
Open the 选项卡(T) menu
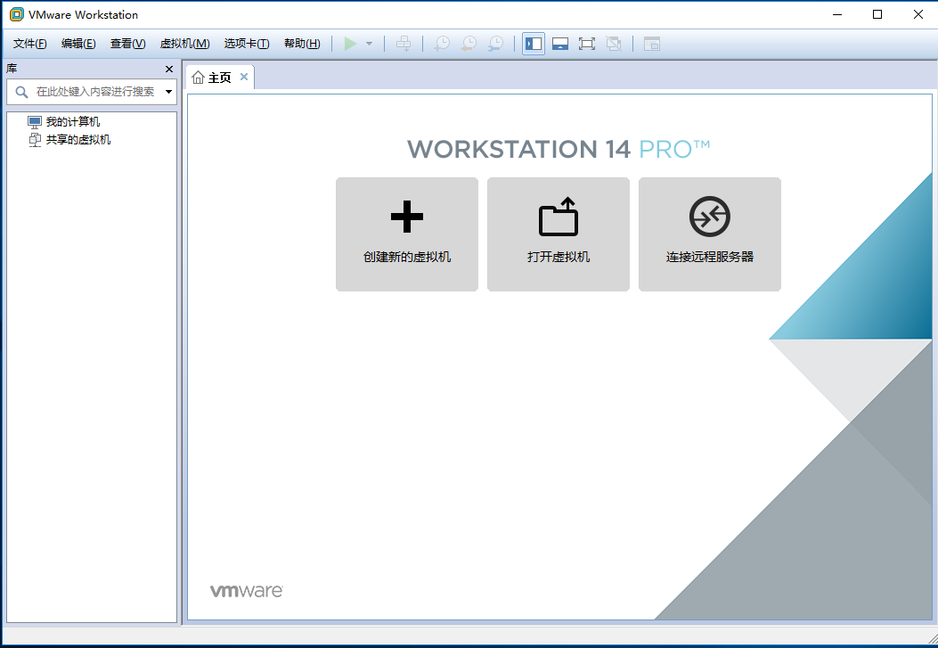(x=247, y=44)
